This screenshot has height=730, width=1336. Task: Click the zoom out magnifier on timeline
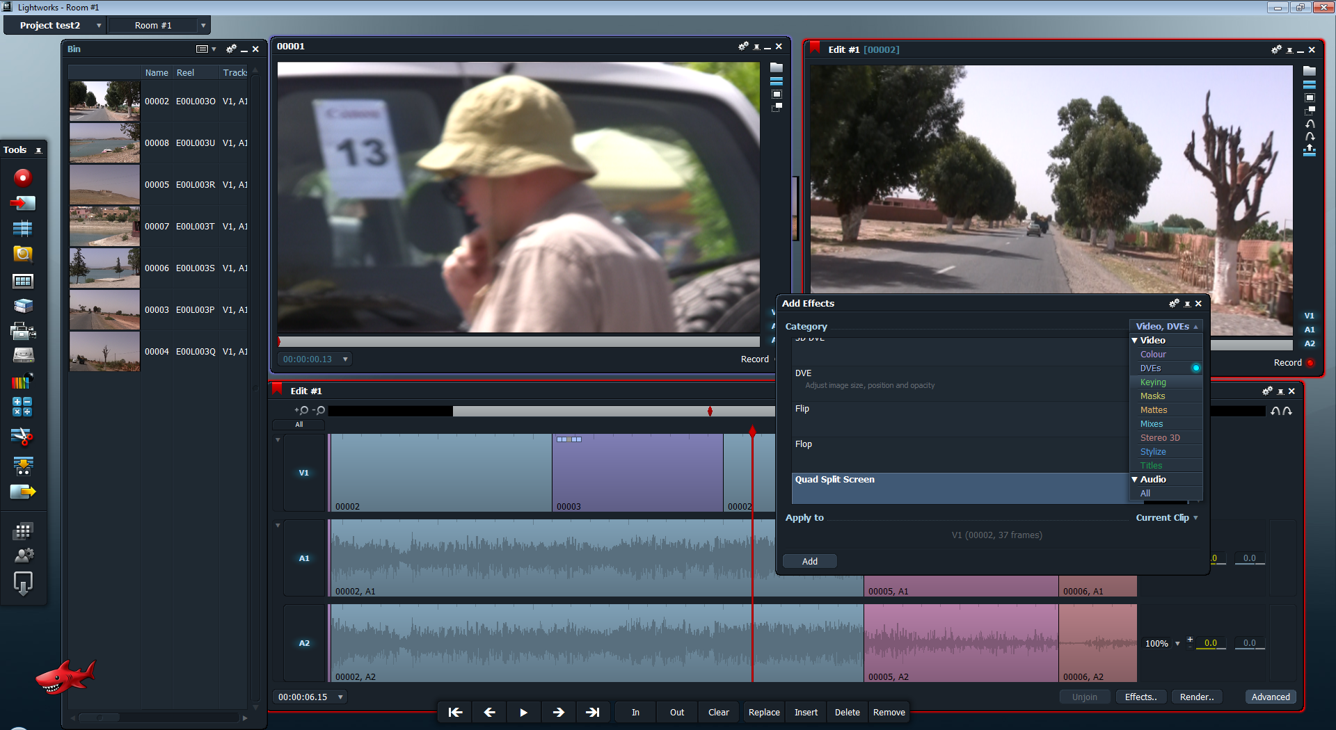click(320, 410)
